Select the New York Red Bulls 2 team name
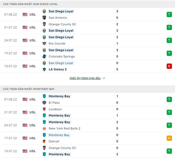This screenshot has width=178, height=159. click(64, 128)
